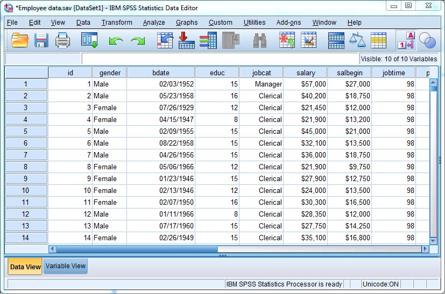This screenshot has width=445, height=294.
Task: Toggle the Value Labels display button
Action: coord(406,40)
